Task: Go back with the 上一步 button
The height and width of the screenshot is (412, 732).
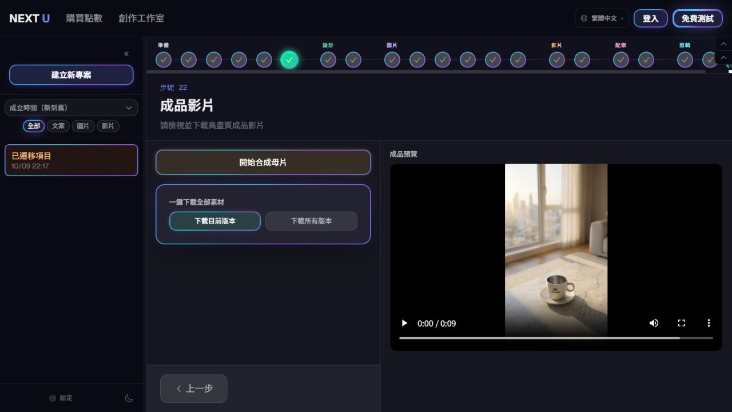Action: click(x=194, y=389)
